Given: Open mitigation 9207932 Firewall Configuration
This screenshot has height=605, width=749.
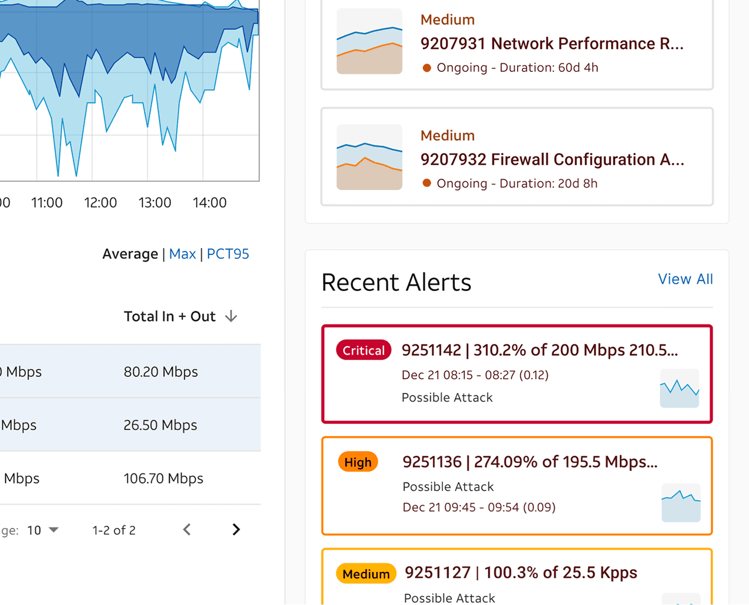Looking at the screenshot, I should pos(517,157).
